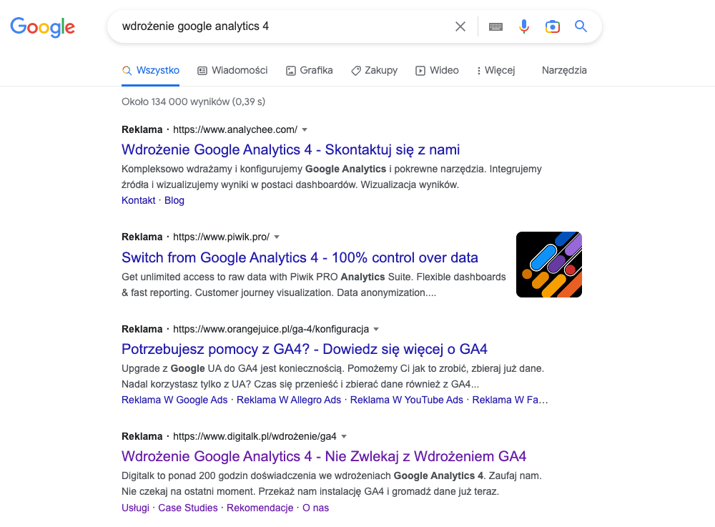
Task: Open the on-screen keyboard icon
Action: (495, 26)
